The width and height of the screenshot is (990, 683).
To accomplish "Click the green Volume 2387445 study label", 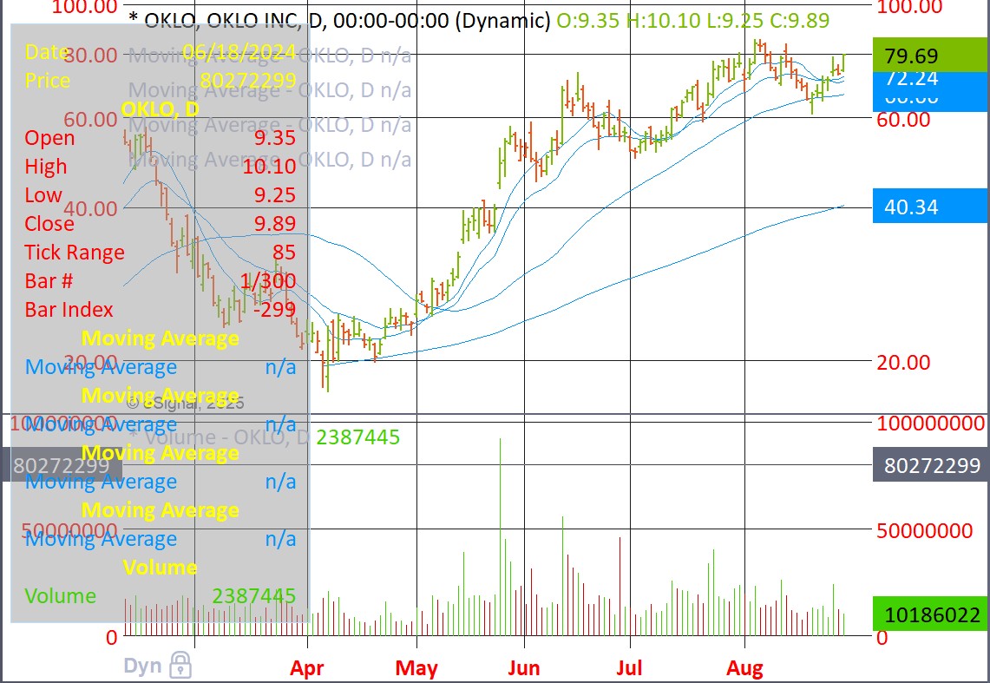I will pos(357,437).
